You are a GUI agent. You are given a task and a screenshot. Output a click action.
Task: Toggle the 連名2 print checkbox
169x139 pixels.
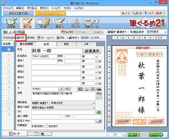click(x=100, y=67)
